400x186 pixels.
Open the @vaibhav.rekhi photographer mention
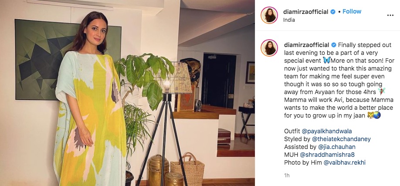click(x=344, y=162)
